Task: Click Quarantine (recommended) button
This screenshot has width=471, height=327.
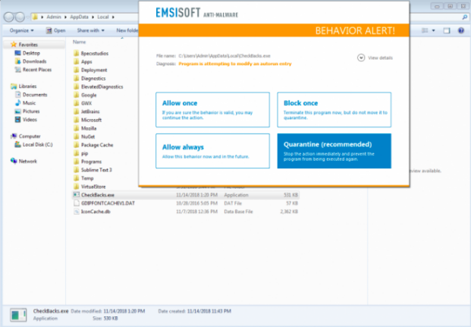Action: [x=334, y=151]
